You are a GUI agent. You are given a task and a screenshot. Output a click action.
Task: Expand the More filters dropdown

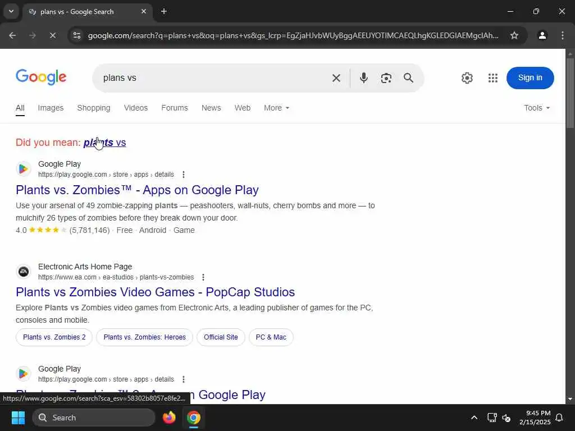[x=276, y=108]
